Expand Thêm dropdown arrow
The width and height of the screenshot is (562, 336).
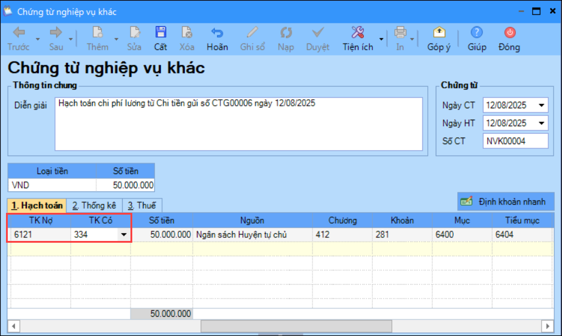[116, 39]
